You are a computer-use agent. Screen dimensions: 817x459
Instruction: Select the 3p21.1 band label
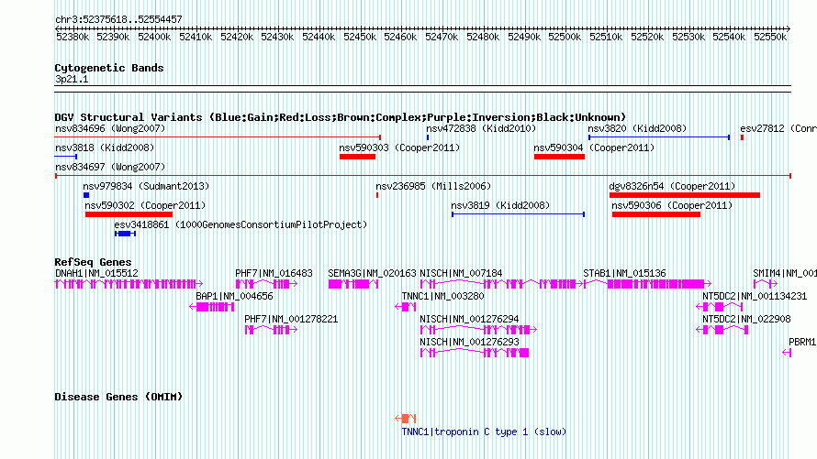(x=72, y=79)
